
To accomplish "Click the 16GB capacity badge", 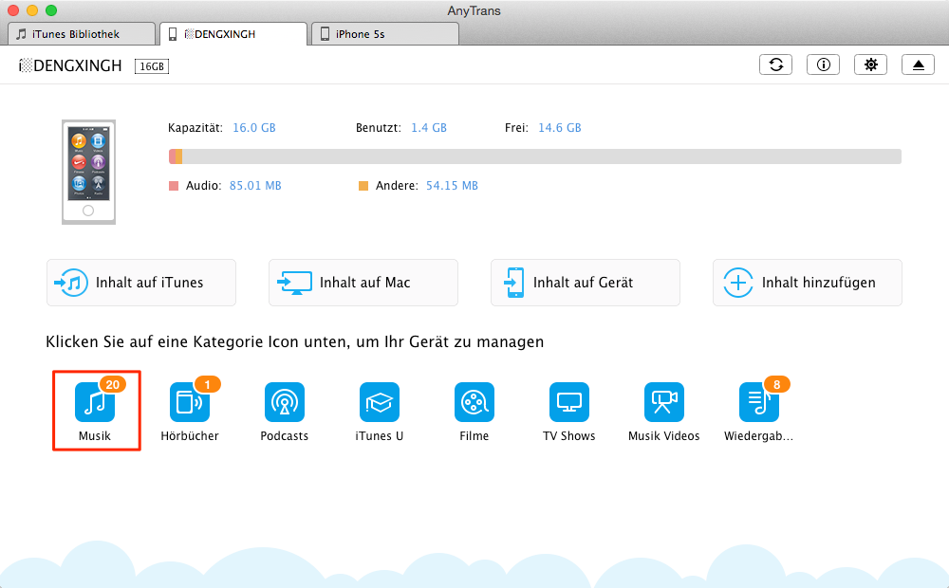I will [x=152, y=66].
